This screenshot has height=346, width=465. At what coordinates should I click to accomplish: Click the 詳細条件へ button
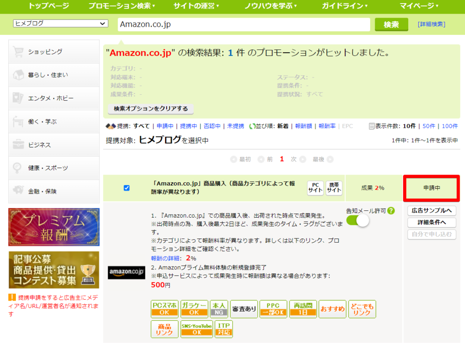pyautogui.click(x=431, y=223)
